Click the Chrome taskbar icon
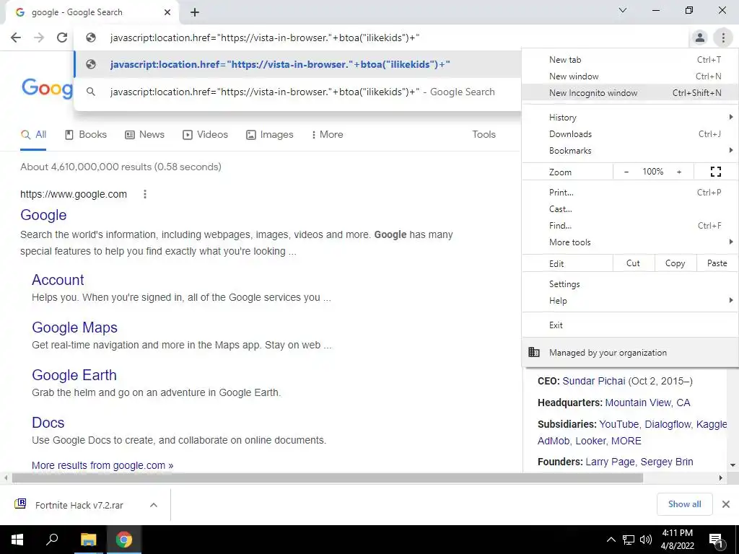 [124, 540]
